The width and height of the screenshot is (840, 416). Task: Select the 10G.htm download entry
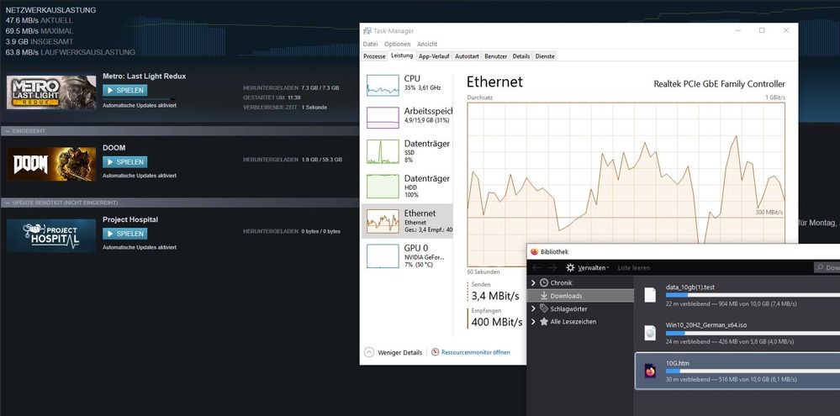(737, 371)
